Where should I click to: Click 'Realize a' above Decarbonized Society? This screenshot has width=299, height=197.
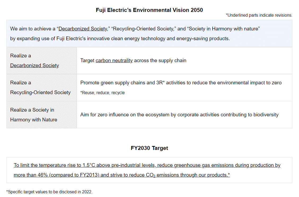tap(21, 56)
